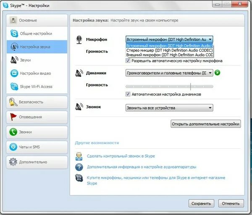Toggle Разрешить автоматическую настройку микрофона checkbox
The height and width of the screenshot is (215, 252).
(x=128, y=61)
